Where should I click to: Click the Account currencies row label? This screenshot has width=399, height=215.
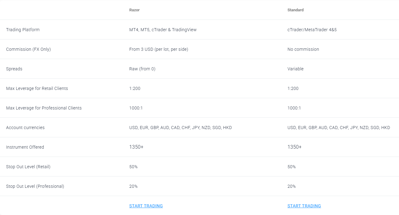tap(25, 128)
